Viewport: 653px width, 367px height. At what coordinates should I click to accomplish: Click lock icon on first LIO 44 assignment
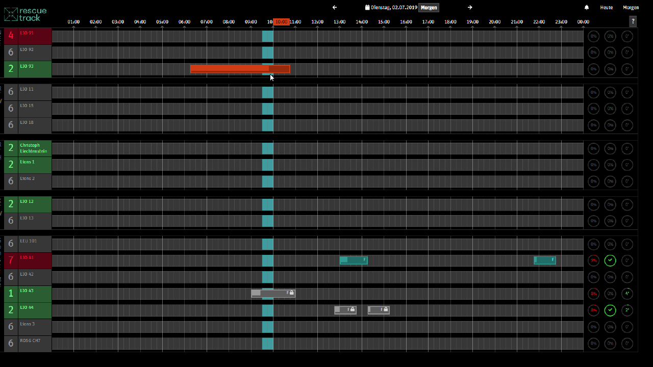pos(353,309)
